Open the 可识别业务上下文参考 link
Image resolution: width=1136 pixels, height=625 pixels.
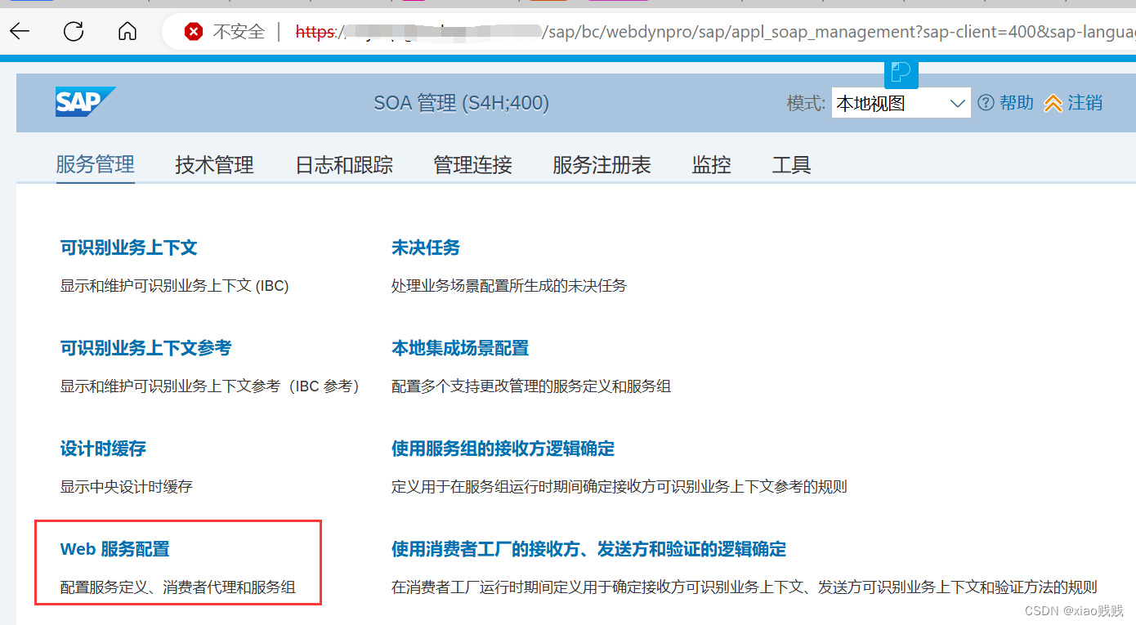(145, 348)
